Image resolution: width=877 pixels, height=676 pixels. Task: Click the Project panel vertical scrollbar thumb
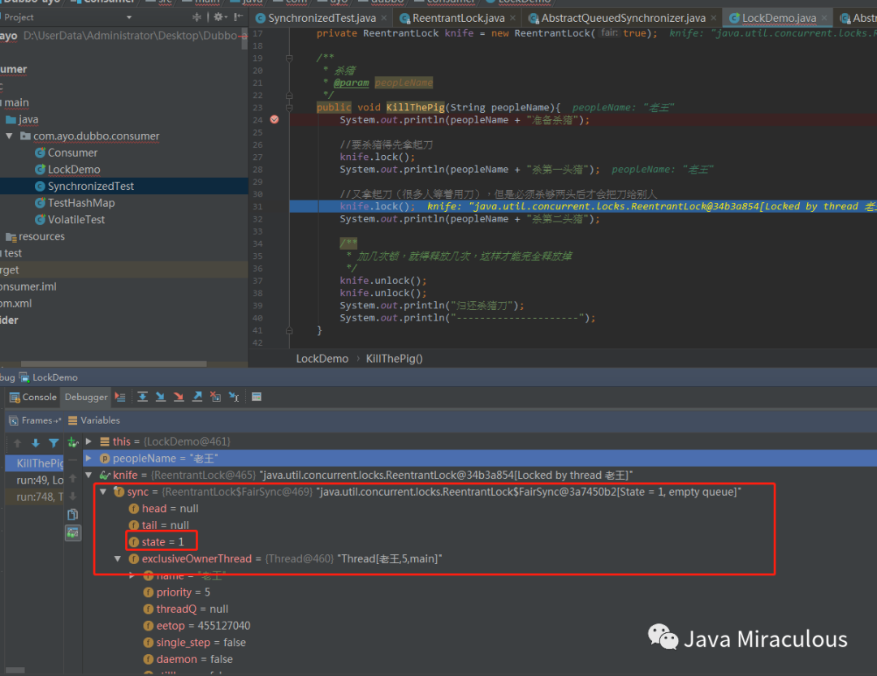(x=244, y=39)
